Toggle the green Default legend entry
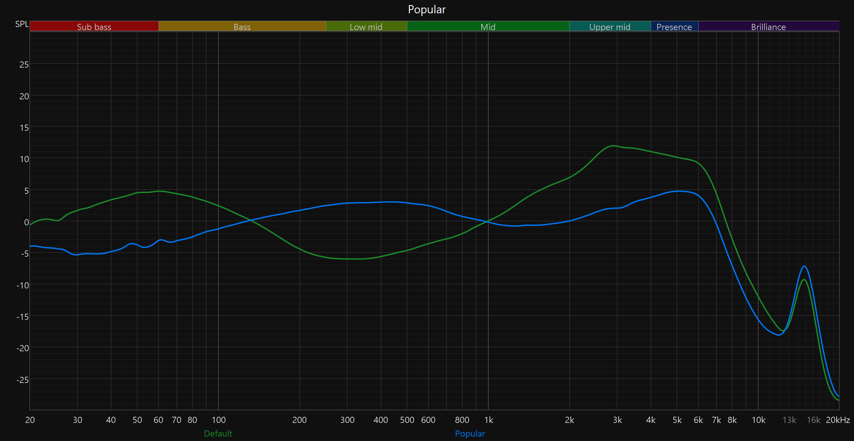The image size is (854, 441). [218, 433]
